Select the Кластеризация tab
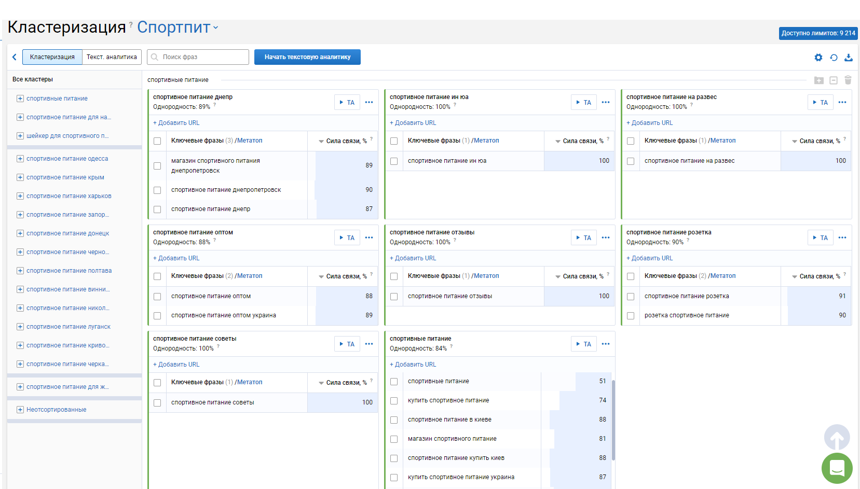860x489 pixels. tap(52, 57)
